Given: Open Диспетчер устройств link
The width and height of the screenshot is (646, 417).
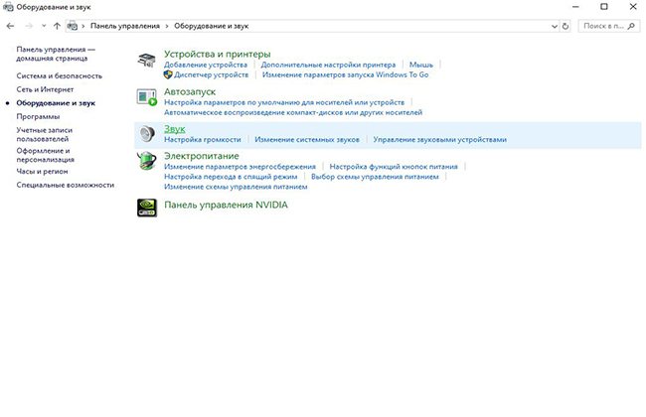Looking at the screenshot, I should tap(211, 74).
